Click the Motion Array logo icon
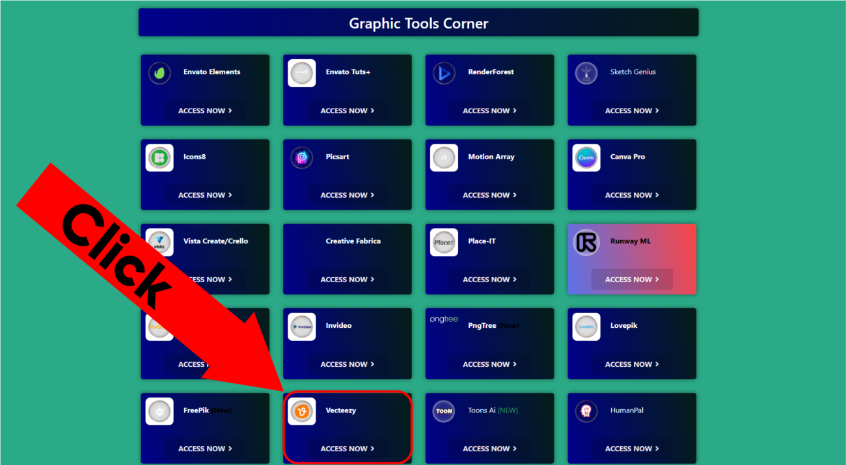 pos(444,157)
